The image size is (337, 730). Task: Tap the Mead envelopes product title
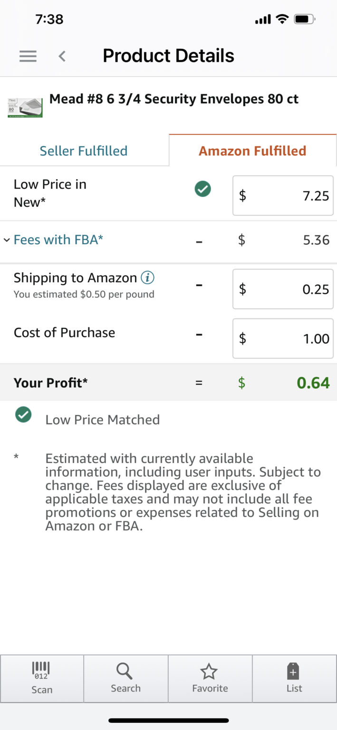(174, 99)
